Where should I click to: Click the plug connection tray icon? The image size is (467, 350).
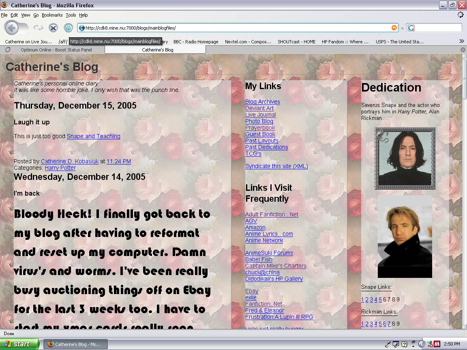pyautogui.click(x=387, y=344)
